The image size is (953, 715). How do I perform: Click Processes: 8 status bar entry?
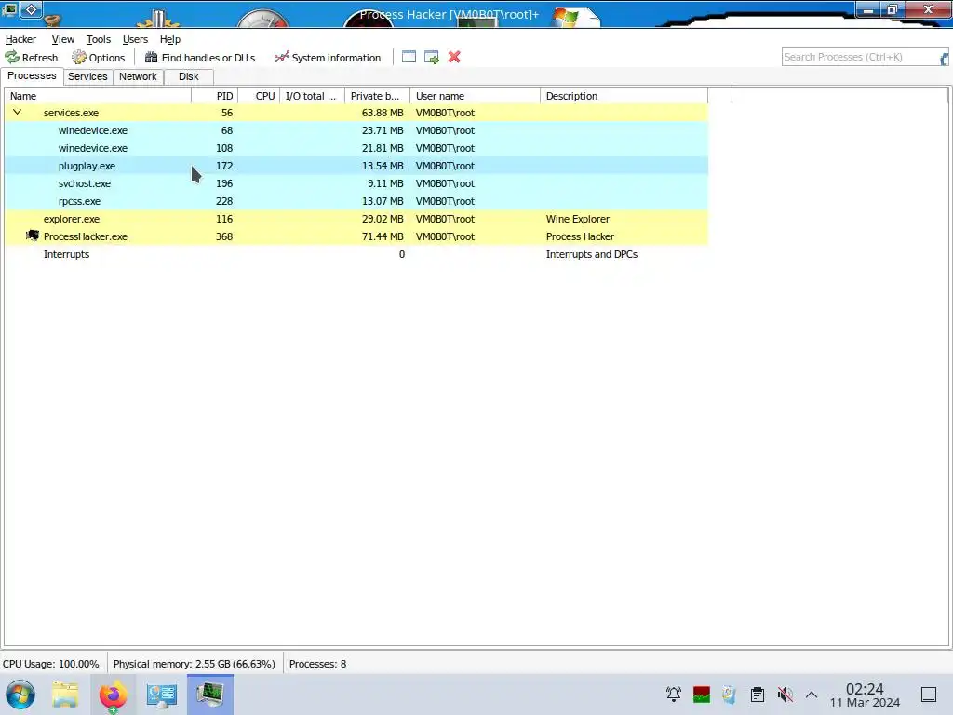(318, 664)
